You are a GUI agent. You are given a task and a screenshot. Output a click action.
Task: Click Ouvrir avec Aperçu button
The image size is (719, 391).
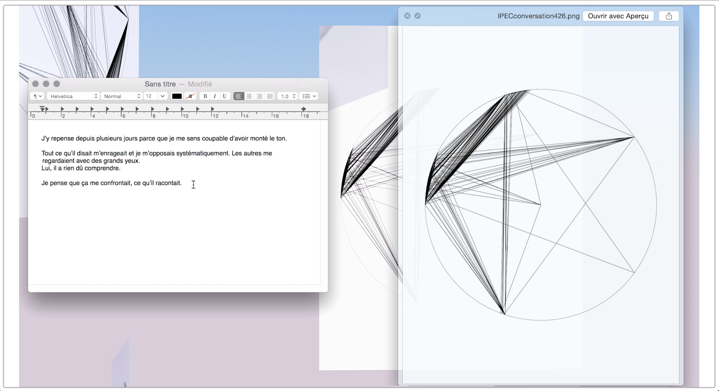tap(618, 16)
